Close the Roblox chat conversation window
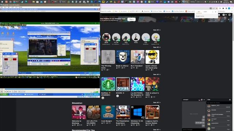This screenshot has height=131, width=234. 204,100
